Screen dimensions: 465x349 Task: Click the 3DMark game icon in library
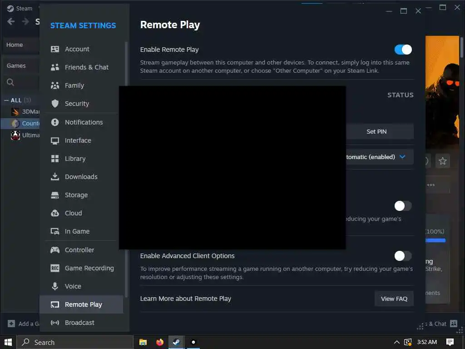pyautogui.click(x=15, y=112)
